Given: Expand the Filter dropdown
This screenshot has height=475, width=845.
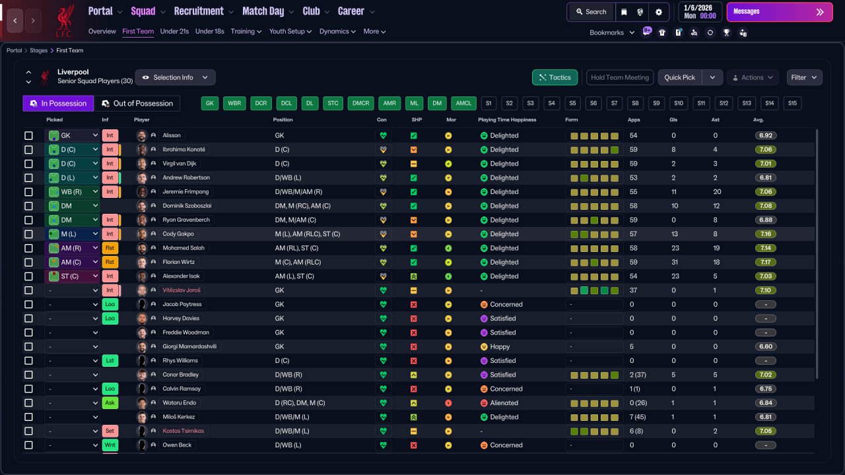Looking at the screenshot, I should click(x=804, y=78).
